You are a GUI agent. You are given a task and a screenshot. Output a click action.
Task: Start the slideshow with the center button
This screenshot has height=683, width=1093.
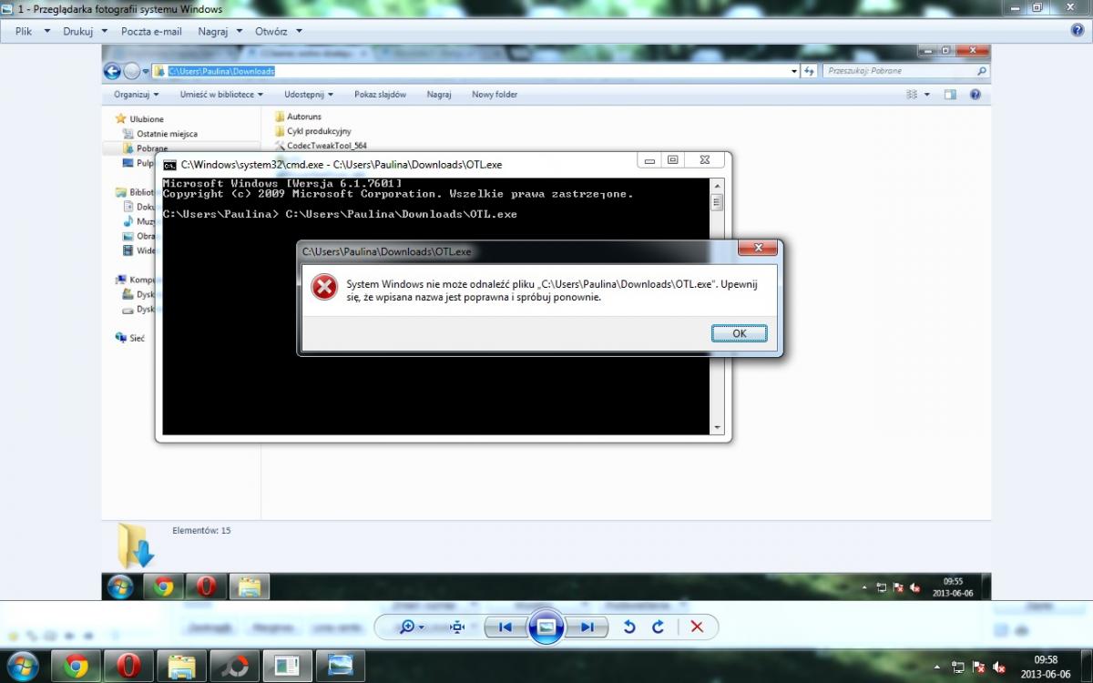pos(546,627)
